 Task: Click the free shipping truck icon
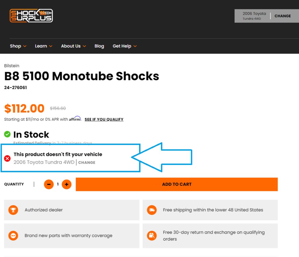[x=152, y=210]
